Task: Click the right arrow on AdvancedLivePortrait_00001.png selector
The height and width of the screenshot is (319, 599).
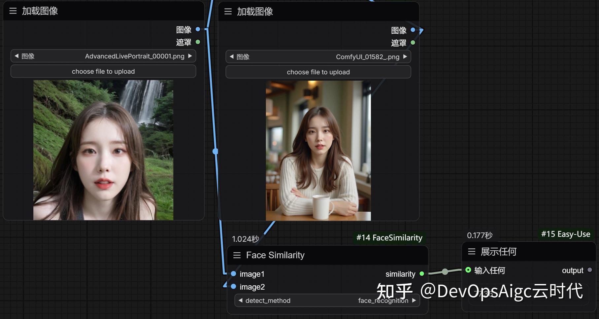Action: click(191, 56)
